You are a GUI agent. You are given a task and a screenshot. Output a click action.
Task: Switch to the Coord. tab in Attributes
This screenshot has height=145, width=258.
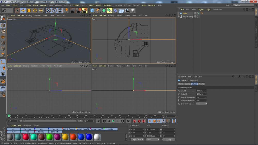pos(187,84)
